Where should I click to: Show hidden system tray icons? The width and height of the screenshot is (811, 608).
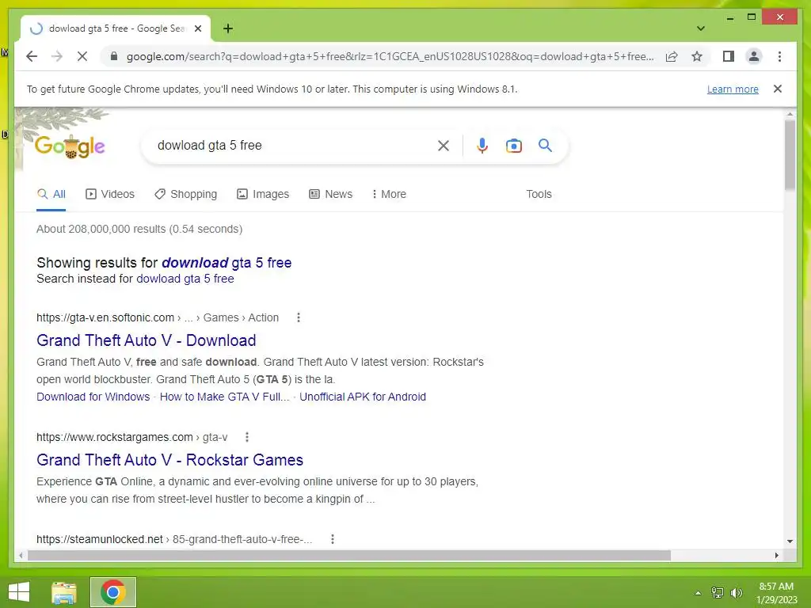(x=698, y=593)
